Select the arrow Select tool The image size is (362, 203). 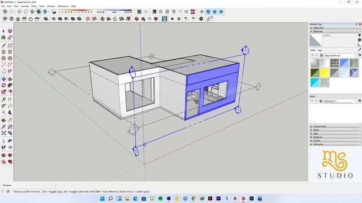[x=3, y=31]
